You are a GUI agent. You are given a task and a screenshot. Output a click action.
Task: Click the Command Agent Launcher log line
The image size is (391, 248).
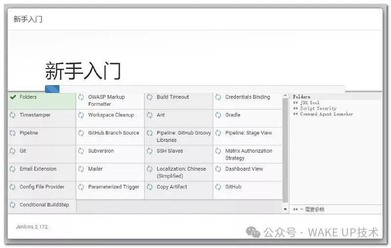pyautogui.click(x=323, y=114)
